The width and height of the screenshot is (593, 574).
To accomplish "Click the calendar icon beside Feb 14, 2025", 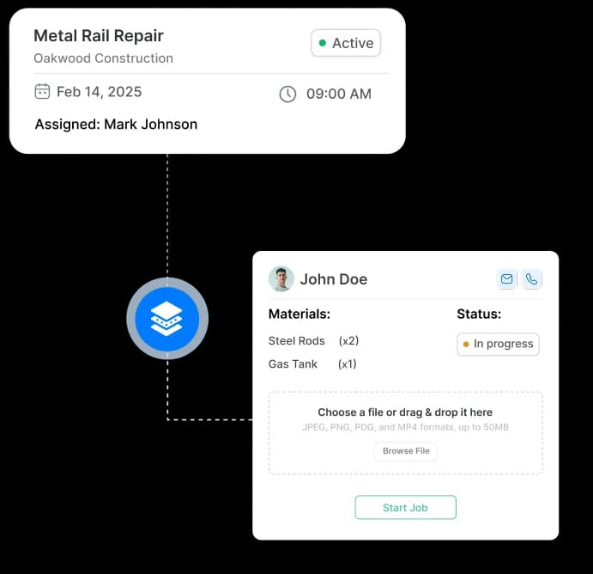I will pos(42,92).
